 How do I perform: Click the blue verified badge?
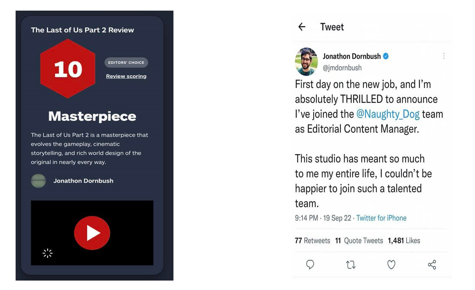[386, 56]
